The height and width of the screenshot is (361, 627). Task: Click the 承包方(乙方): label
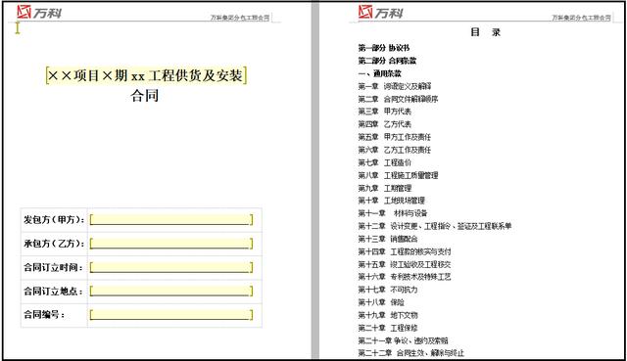(x=54, y=244)
